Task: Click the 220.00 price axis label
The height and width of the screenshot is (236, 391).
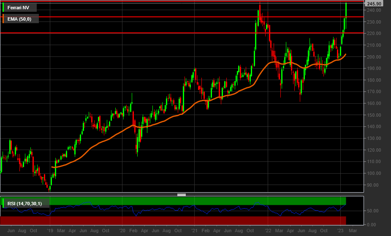Action: 374,33
